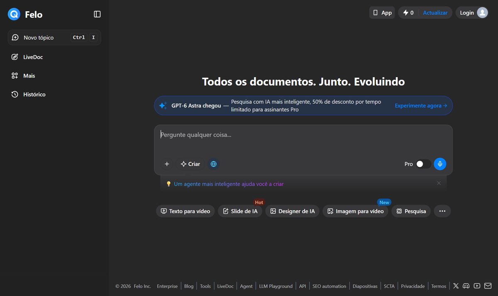Open Blog footer link
The width and height of the screenshot is (498, 296).
click(x=189, y=286)
